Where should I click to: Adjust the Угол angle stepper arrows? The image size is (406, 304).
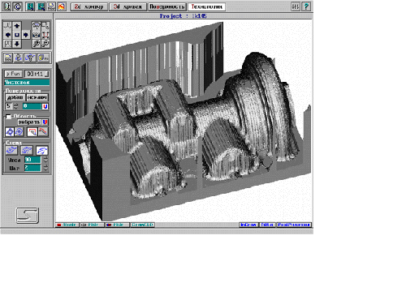pyautogui.click(x=45, y=160)
